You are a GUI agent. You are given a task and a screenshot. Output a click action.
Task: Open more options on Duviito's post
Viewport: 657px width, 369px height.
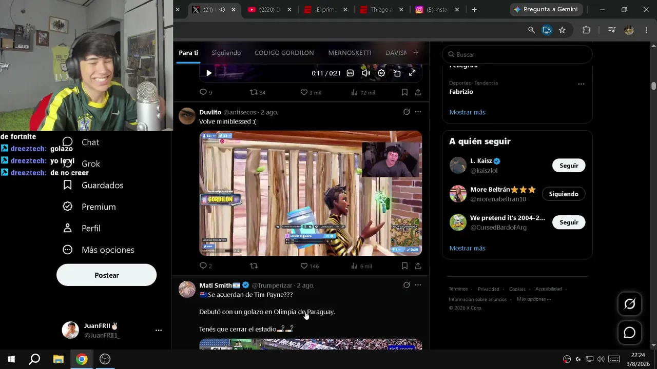(418, 112)
